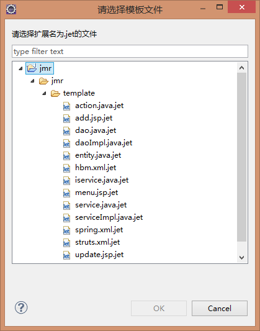260x331 pixels.
Task: Collapse the top-level jmr project node
Action: point(20,68)
